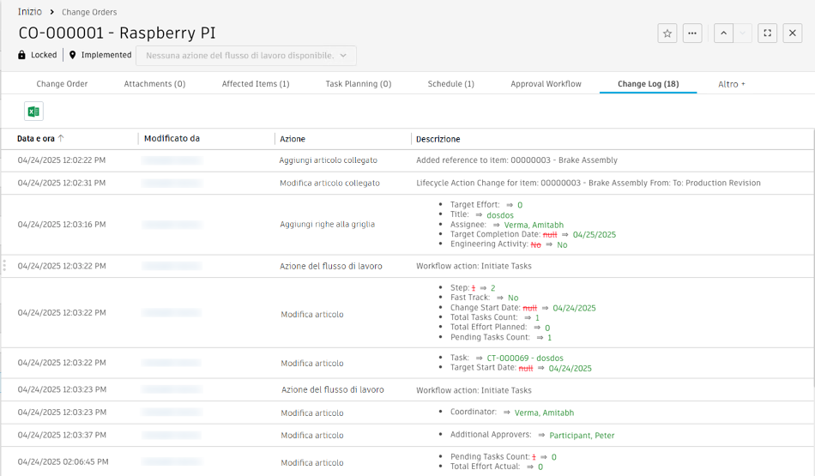The height and width of the screenshot is (476, 815).
Task: Click the Azione column header
Action: (293, 139)
